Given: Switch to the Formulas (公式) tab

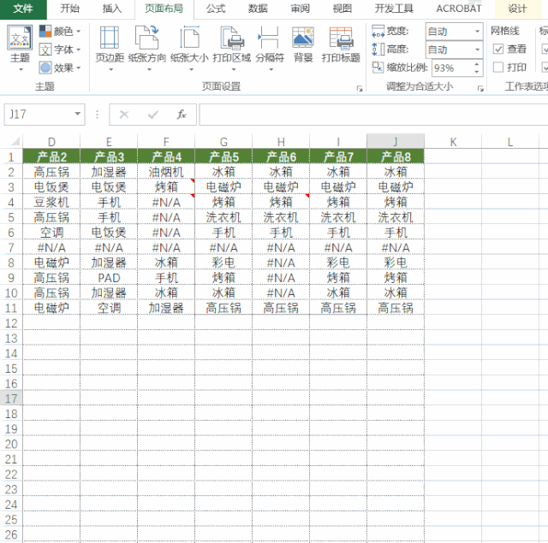Looking at the screenshot, I should click(216, 9).
